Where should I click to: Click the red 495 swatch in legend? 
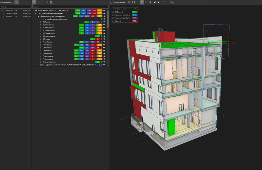pyautogui.click(x=134, y=21)
